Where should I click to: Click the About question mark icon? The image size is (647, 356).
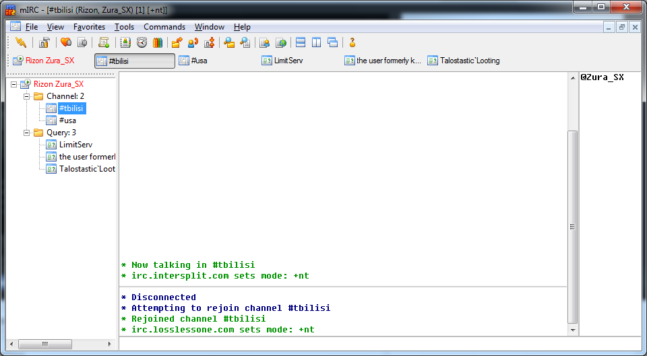[x=352, y=42]
